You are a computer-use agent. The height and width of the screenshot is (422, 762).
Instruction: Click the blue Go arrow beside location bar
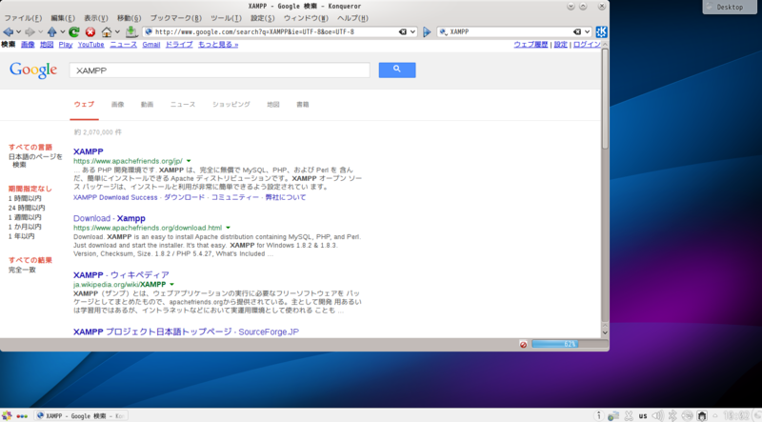(427, 32)
